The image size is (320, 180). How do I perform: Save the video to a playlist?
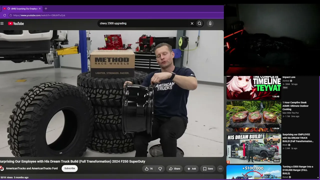click(x=208, y=169)
